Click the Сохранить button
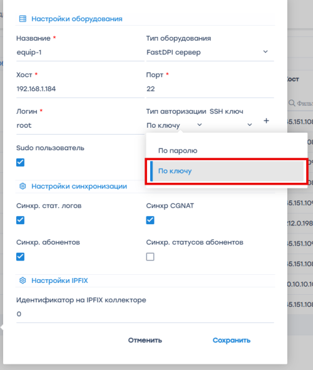This screenshot has width=313, height=370. [x=232, y=341]
